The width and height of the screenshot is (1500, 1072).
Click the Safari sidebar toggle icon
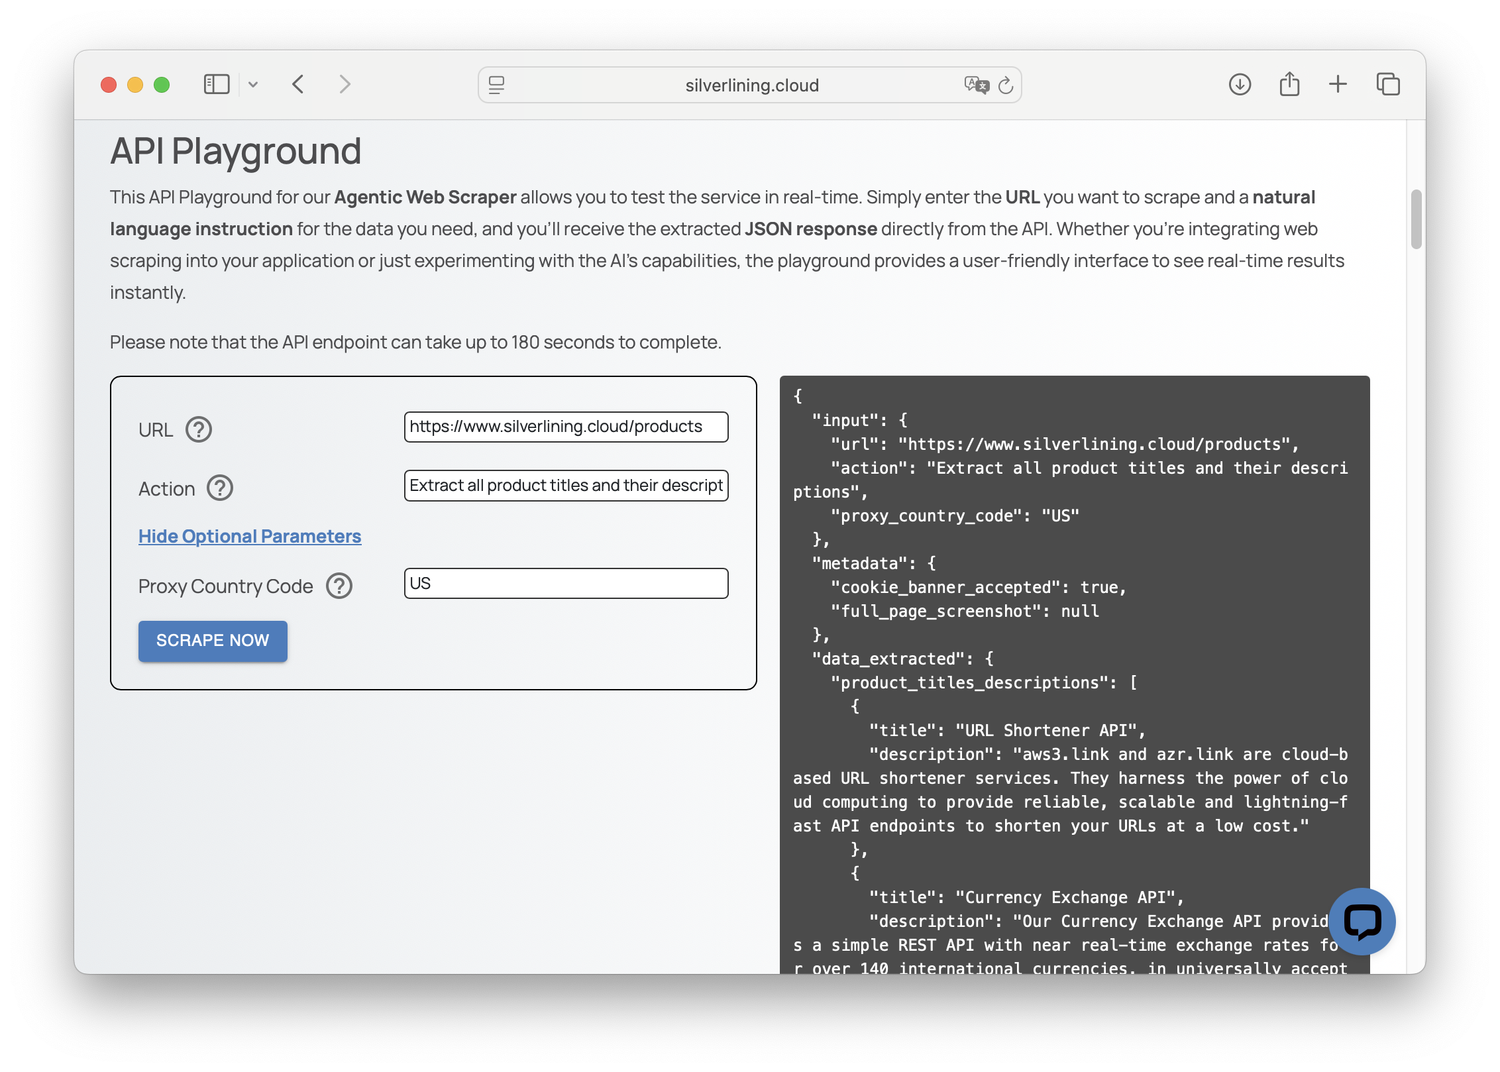(216, 84)
